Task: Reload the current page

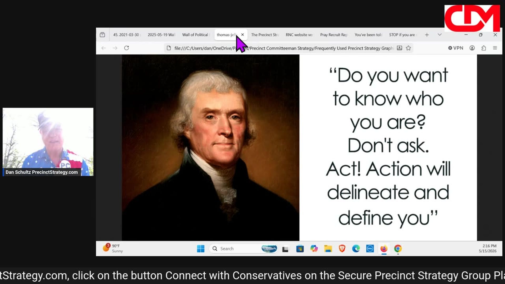Action: (127, 48)
